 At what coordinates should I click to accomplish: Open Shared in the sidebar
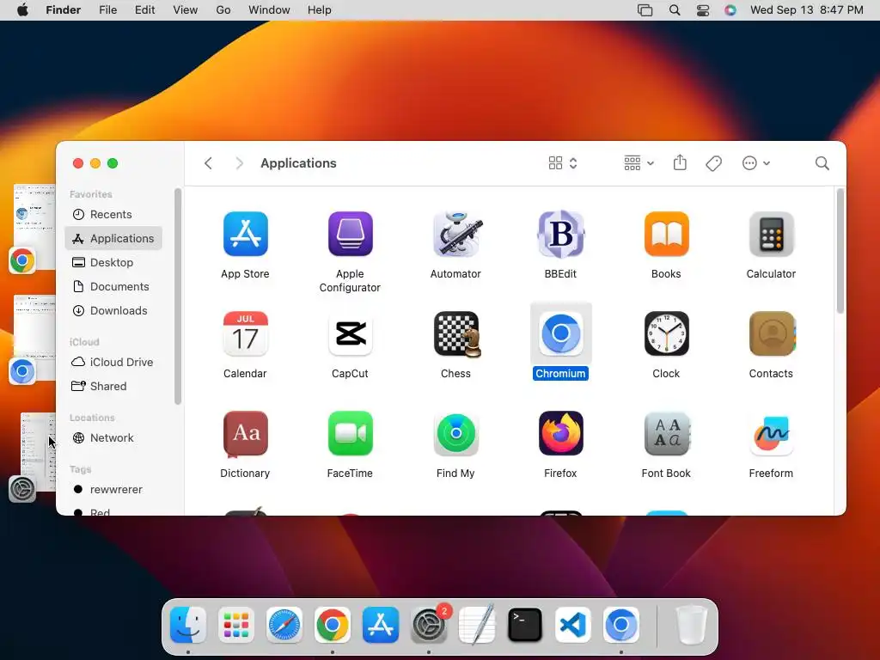pyautogui.click(x=113, y=387)
